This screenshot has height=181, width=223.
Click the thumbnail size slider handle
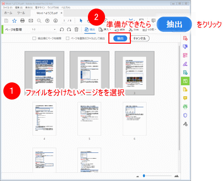point(144,176)
